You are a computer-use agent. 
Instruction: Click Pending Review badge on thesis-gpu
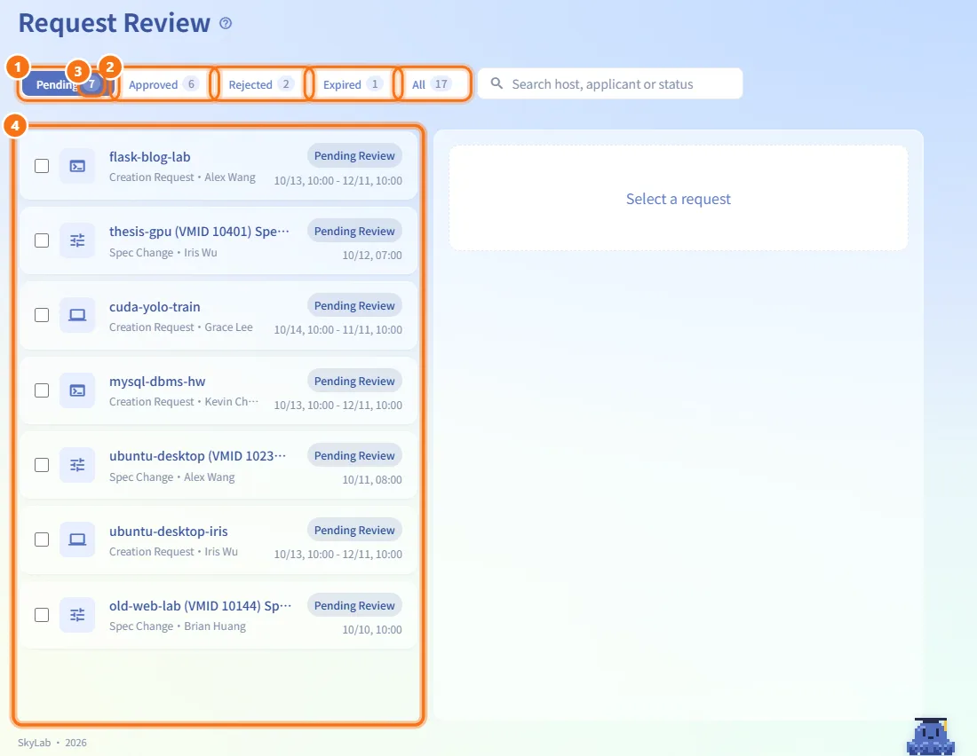pyautogui.click(x=354, y=231)
